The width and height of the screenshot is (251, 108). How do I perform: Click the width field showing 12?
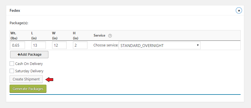(x=59, y=45)
